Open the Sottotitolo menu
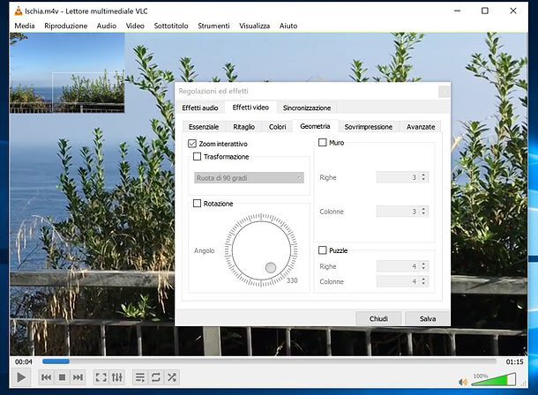The image size is (538, 395). 171,26
